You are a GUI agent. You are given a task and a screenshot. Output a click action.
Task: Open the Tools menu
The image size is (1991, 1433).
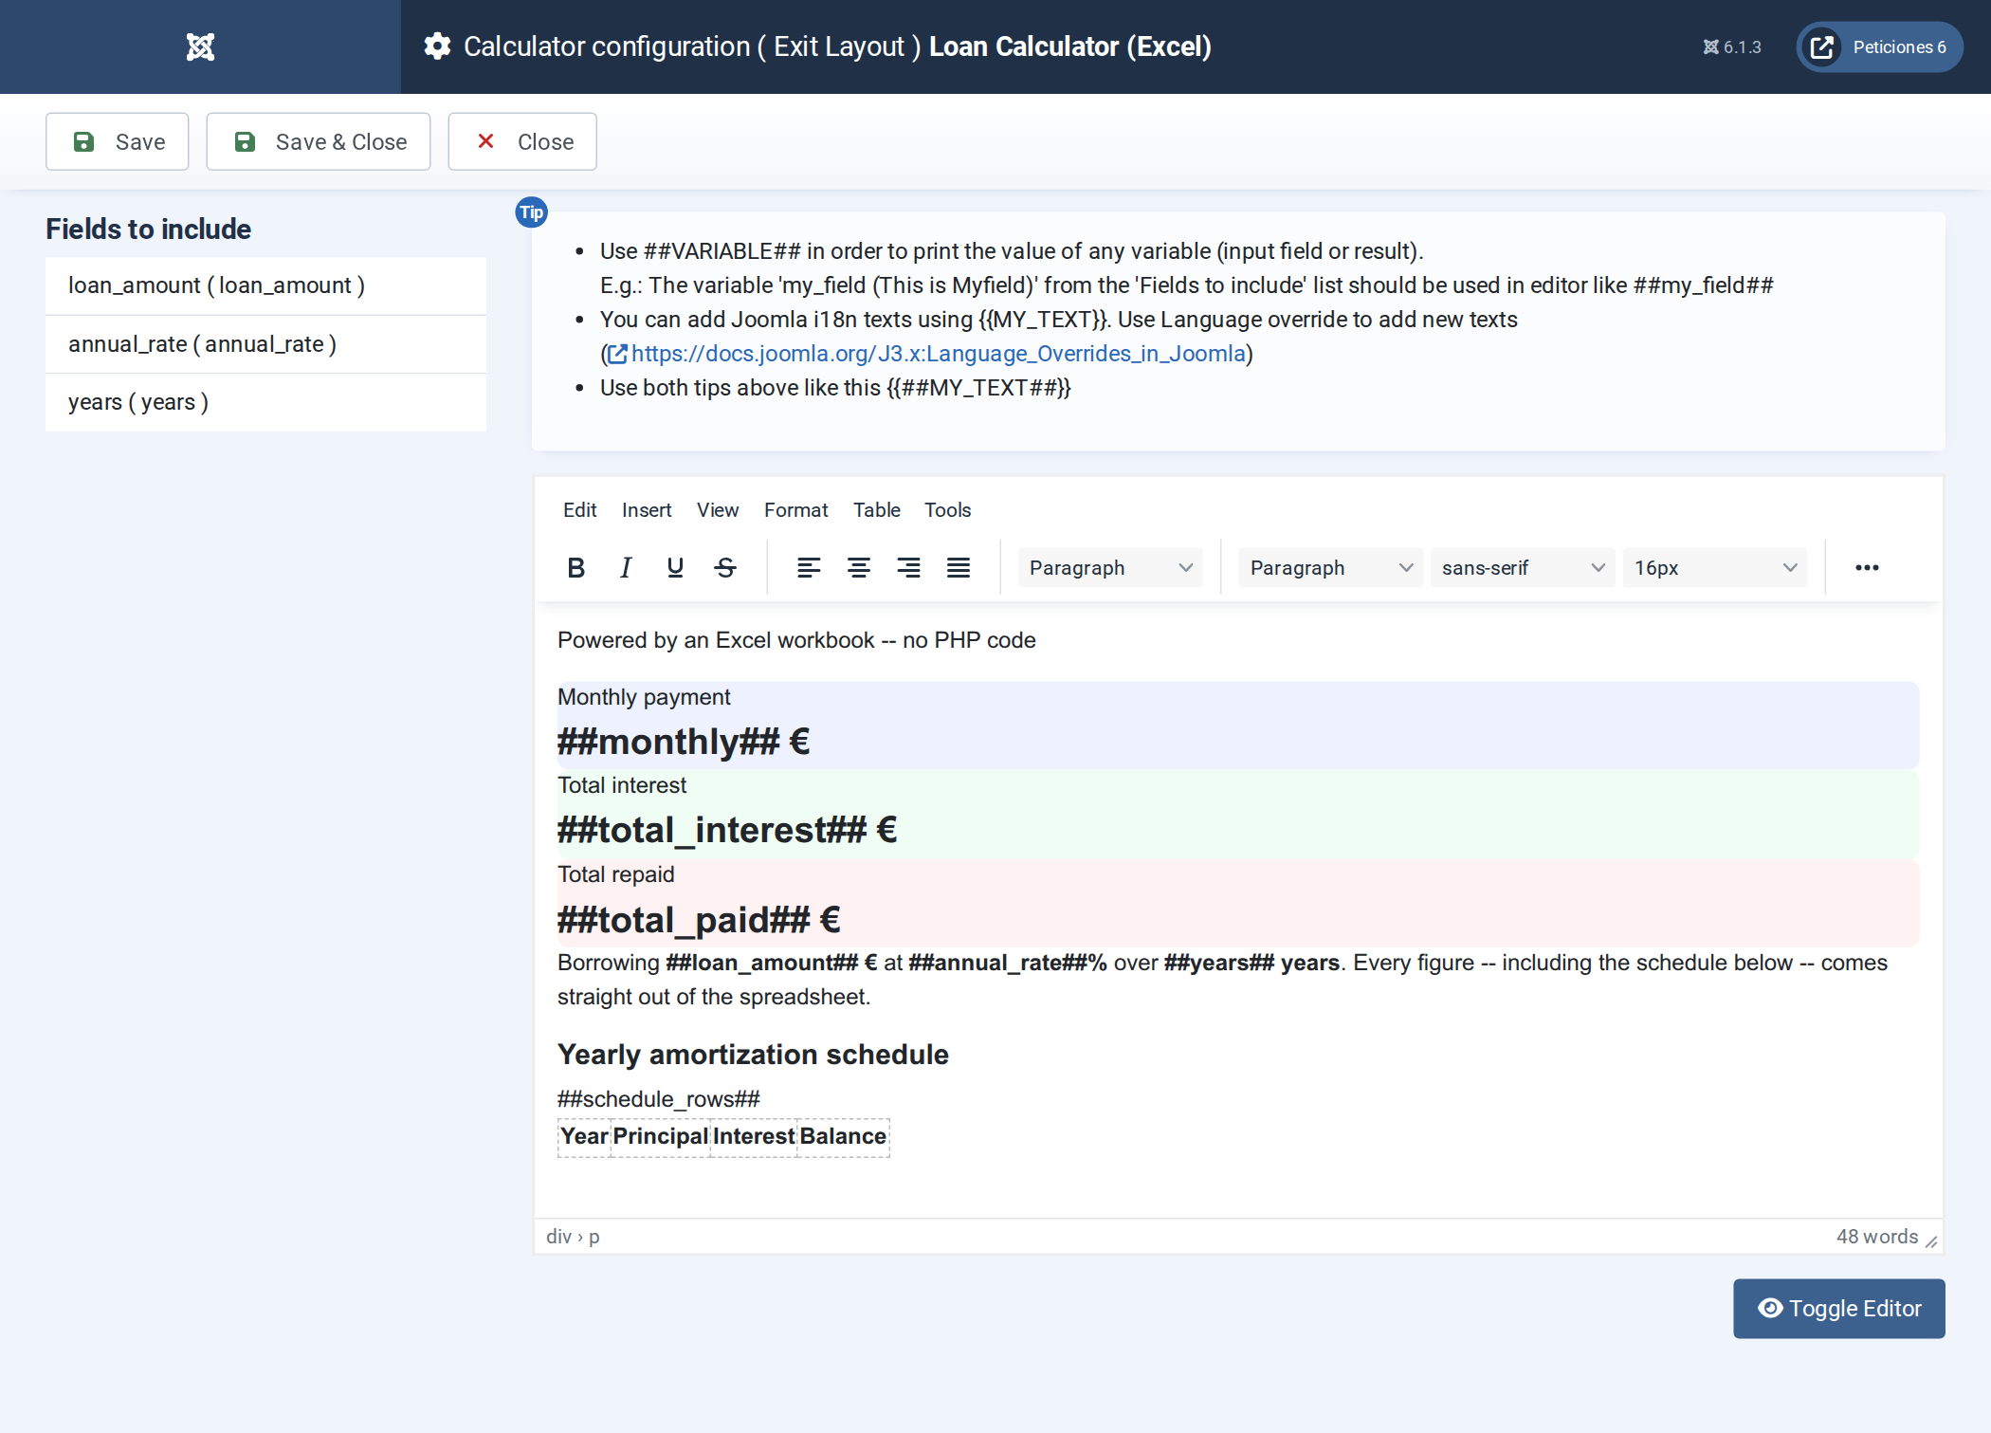coord(948,509)
